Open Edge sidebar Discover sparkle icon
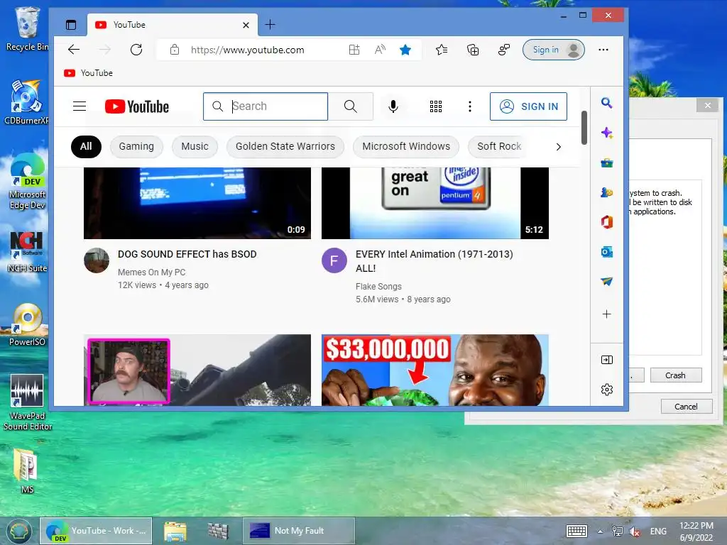 [606, 133]
